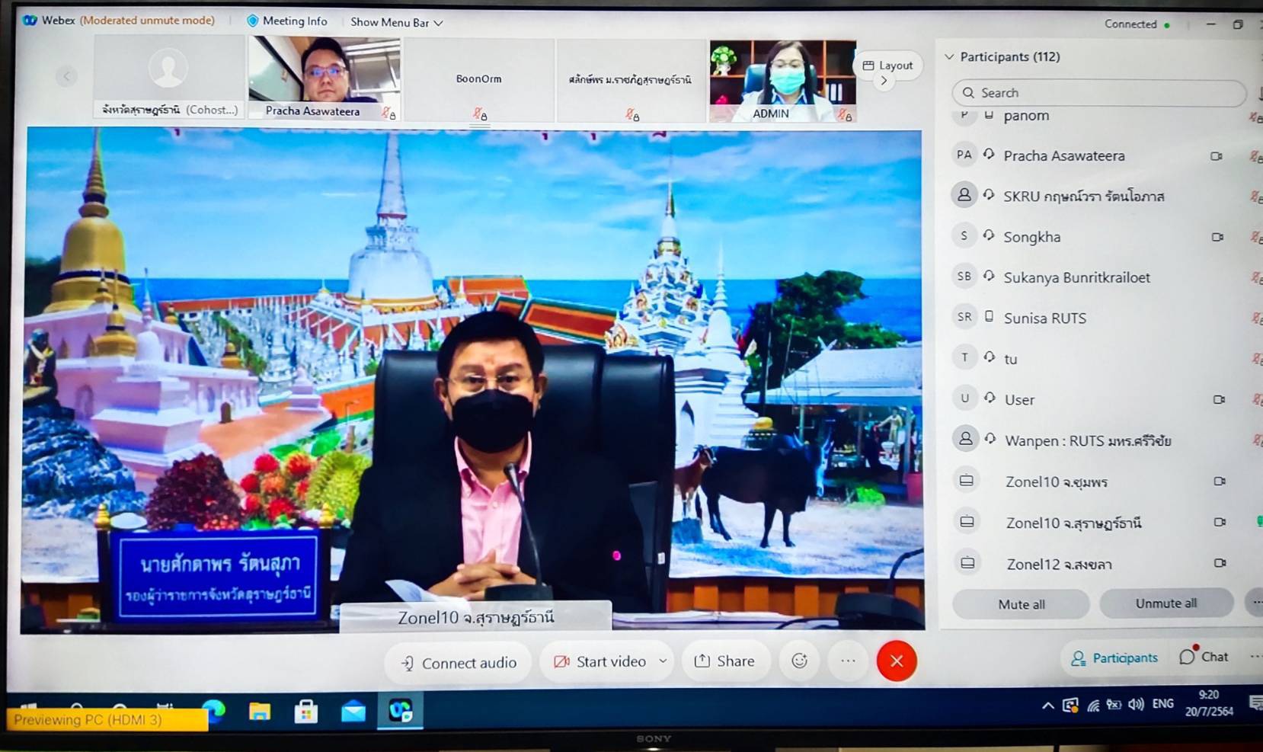Click camera icon beside Zonel12 จ.สงขลา

(1220, 563)
